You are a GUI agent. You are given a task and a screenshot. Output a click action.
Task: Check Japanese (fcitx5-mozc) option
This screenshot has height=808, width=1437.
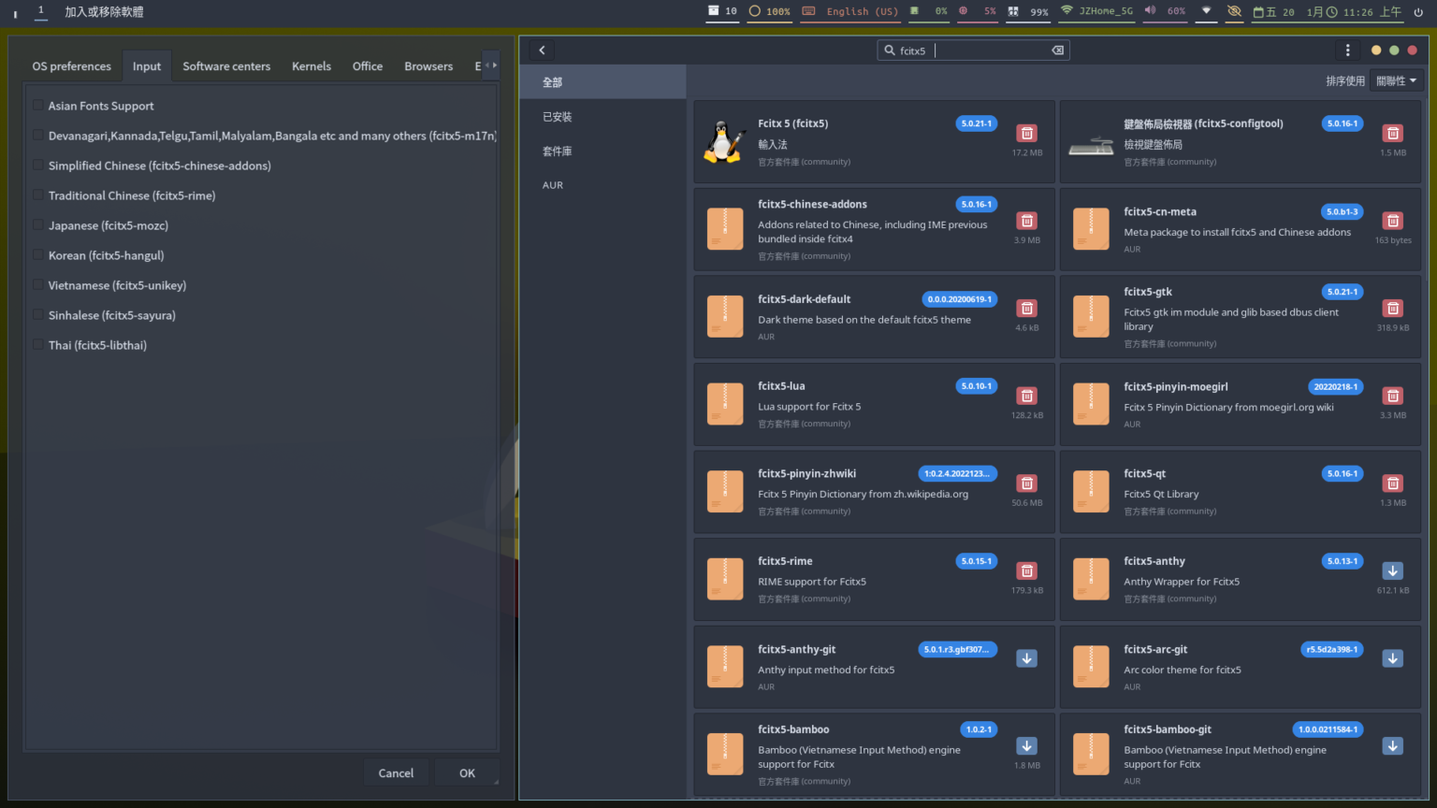[x=38, y=225]
